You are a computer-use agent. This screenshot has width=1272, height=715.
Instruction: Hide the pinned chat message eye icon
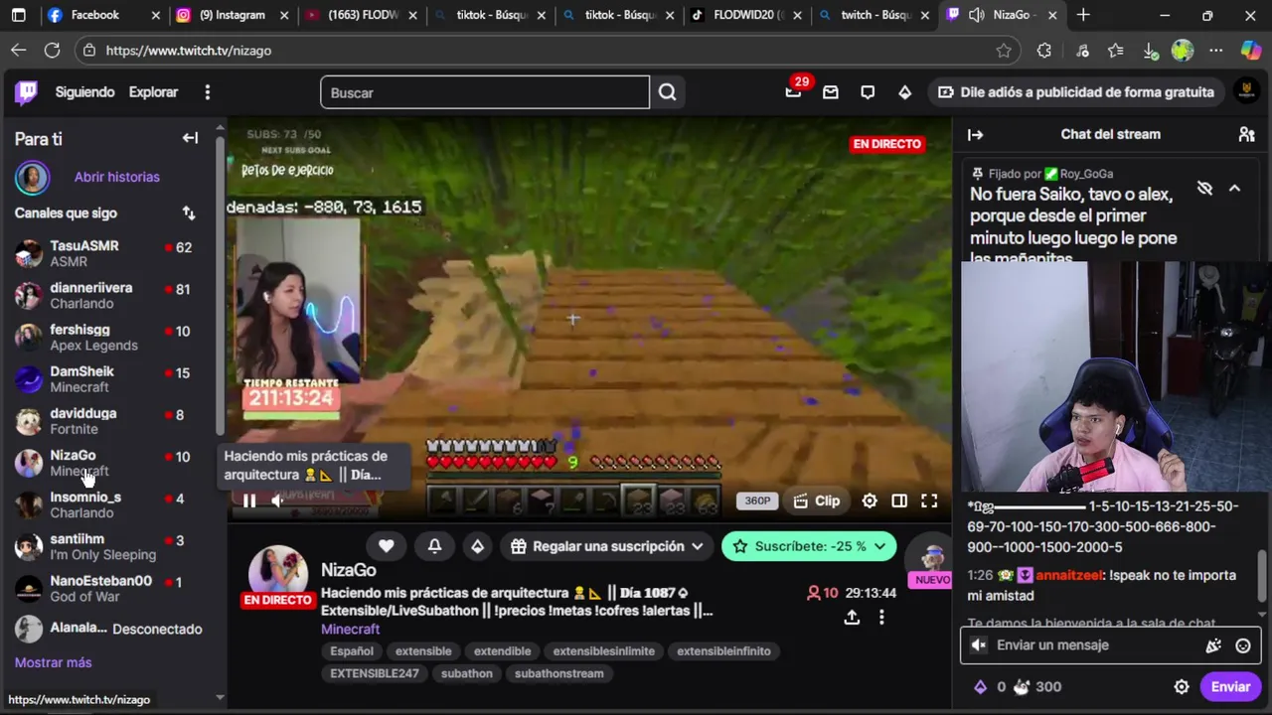[1204, 188]
